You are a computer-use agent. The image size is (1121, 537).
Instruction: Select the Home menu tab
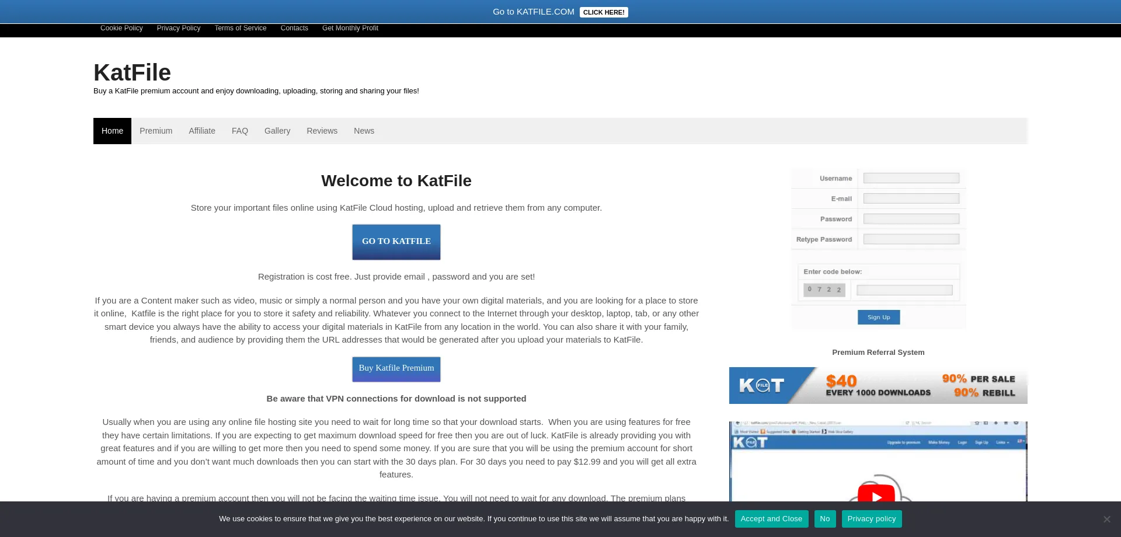[112, 131]
